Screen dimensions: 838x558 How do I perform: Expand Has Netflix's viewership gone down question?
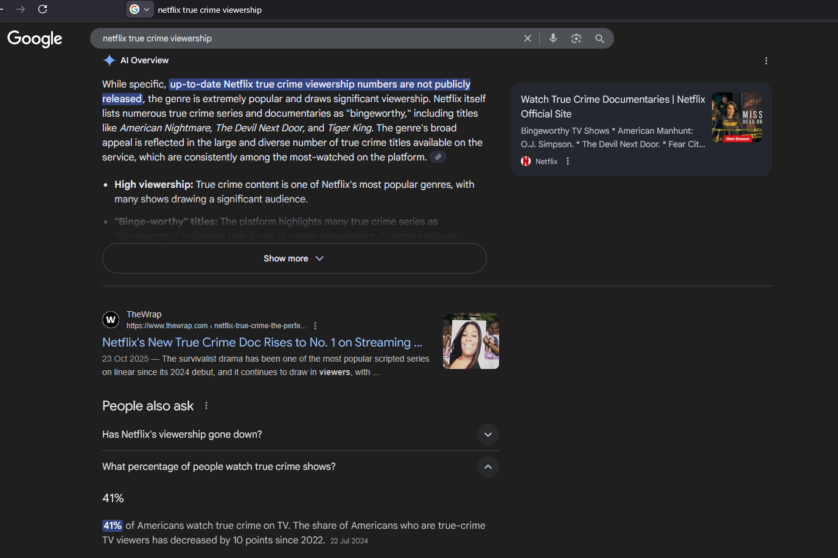(x=301, y=435)
